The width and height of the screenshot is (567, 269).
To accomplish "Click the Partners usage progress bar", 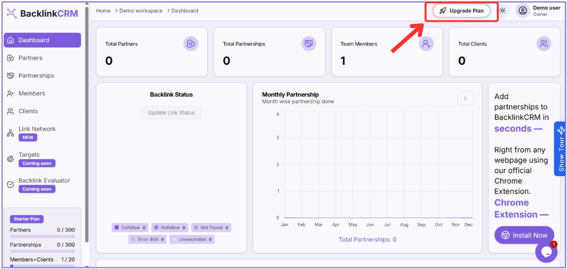I will 43,237.
